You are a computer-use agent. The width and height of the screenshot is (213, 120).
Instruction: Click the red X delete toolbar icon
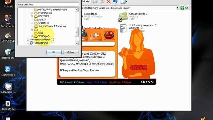[x=109, y=2]
